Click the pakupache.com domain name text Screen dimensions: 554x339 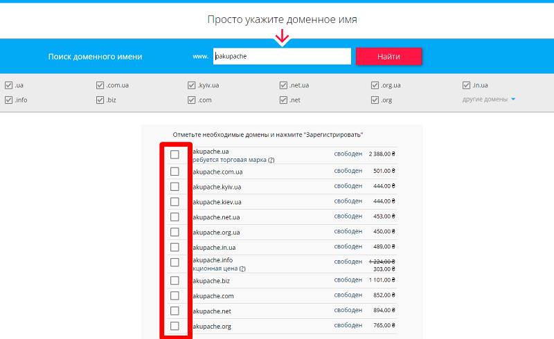pyautogui.click(x=213, y=296)
